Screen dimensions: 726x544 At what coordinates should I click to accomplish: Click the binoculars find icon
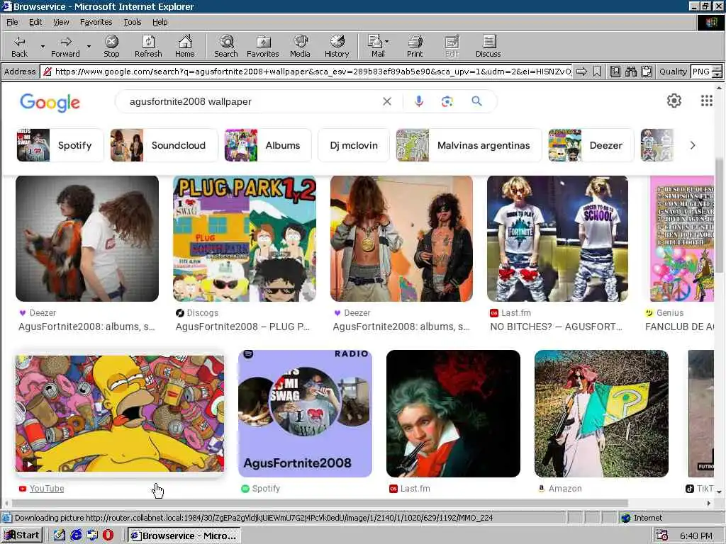[x=630, y=72]
